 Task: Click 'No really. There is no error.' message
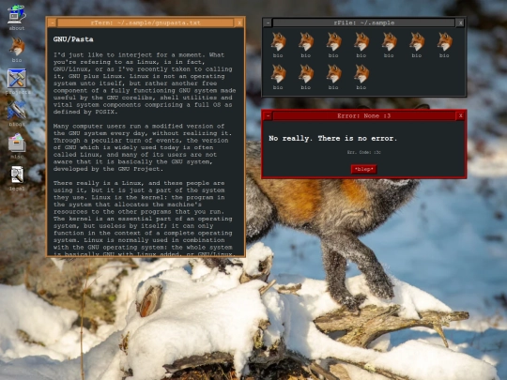pyautogui.click(x=332, y=138)
